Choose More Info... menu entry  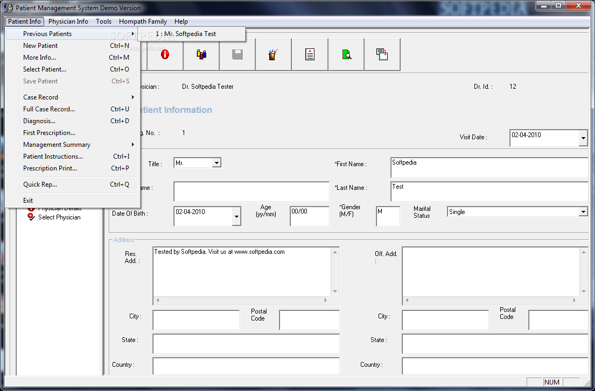pos(73,58)
